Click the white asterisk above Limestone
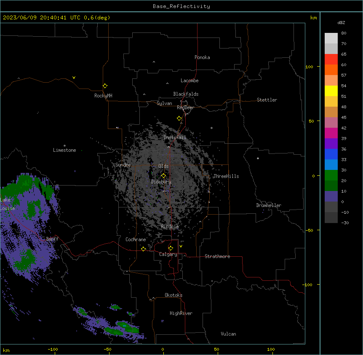The width and height of the screenshot is (363, 355). [64, 146]
